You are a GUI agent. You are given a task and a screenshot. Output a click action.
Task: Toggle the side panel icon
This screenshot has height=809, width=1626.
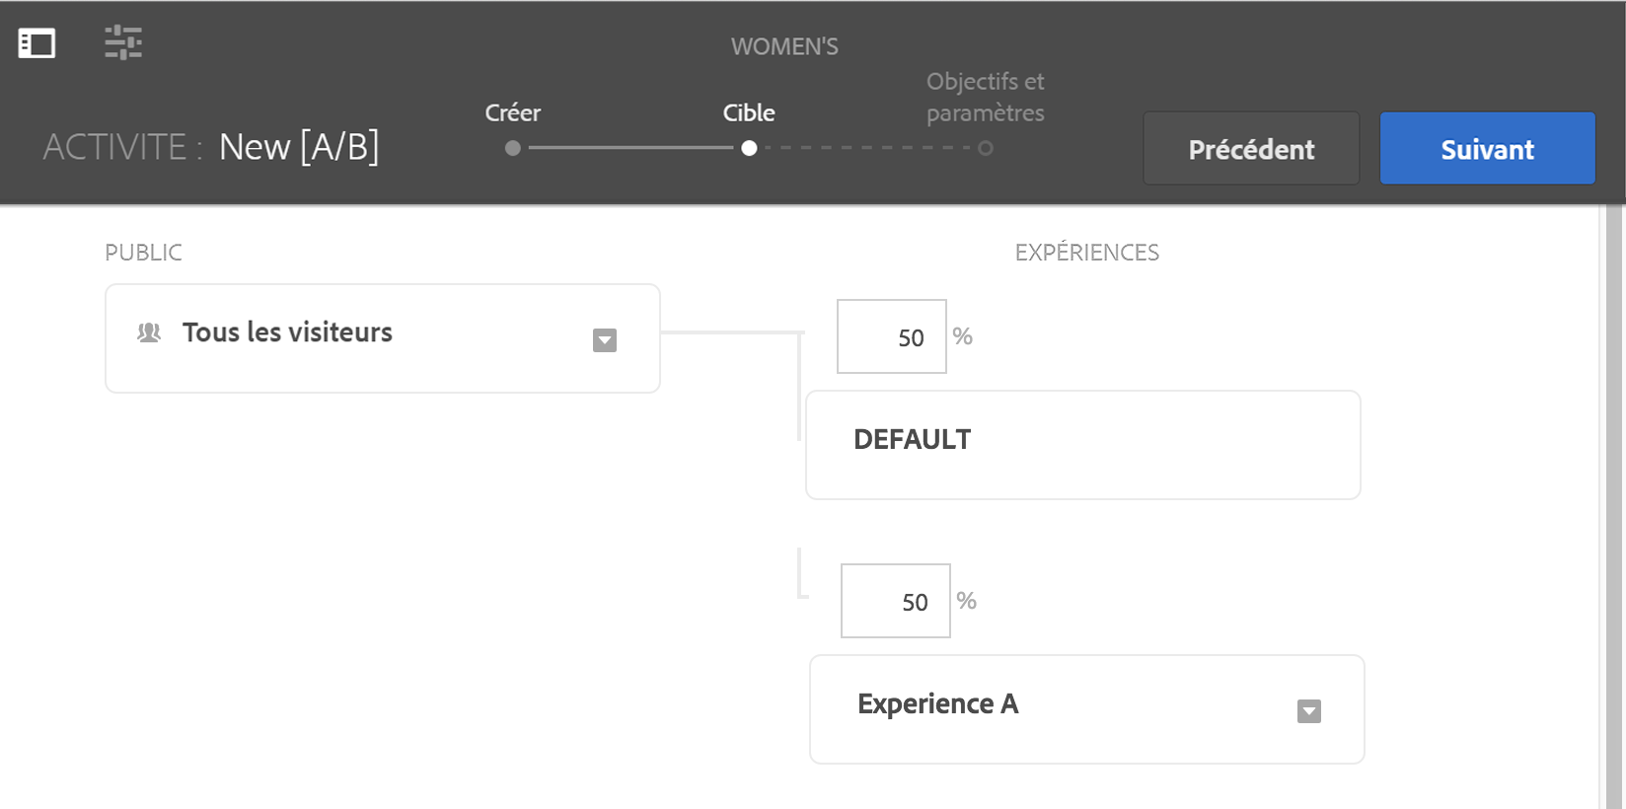(37, 43)
